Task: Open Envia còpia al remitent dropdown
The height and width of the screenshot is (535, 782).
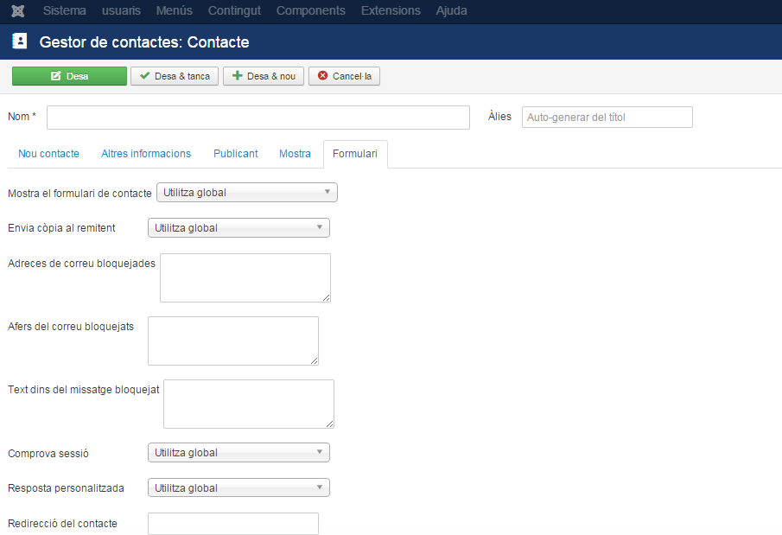Action: pos(238,228)
